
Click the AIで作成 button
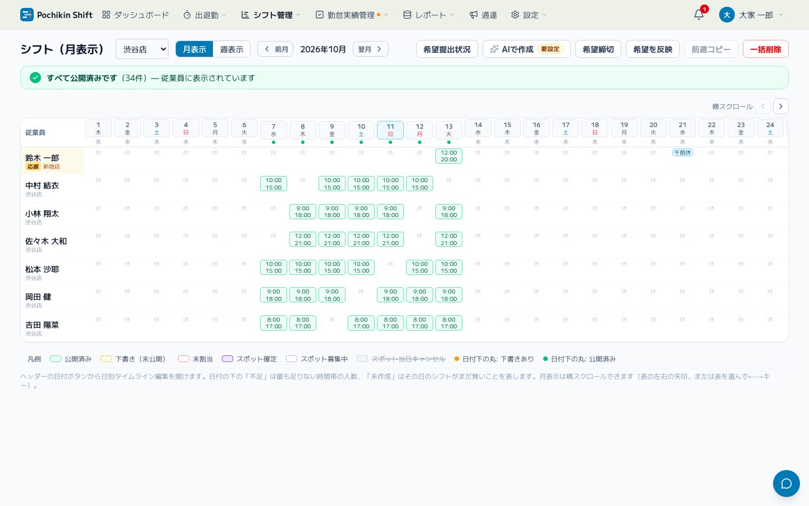coord(526,49)
